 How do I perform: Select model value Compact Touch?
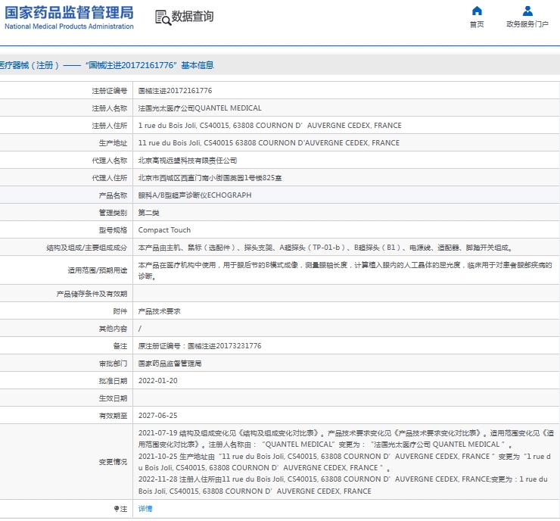(165, 230)
